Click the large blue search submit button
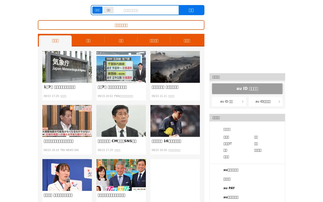The height and width of the screenshot is (202, 323). (191, 10)
